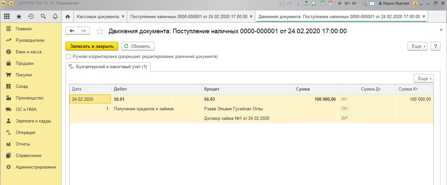Enable the Ручная корректировка checkbox
447x185 pixels.
click(68, 56)
